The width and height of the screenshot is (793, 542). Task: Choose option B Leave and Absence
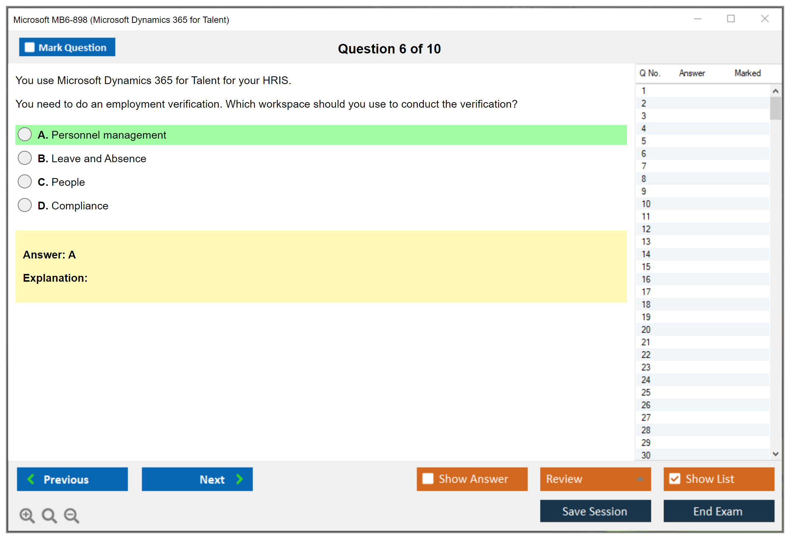pos(25,158)
